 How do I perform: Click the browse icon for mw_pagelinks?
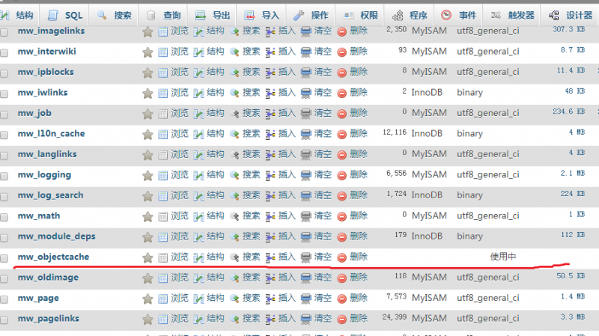point(162,320)
